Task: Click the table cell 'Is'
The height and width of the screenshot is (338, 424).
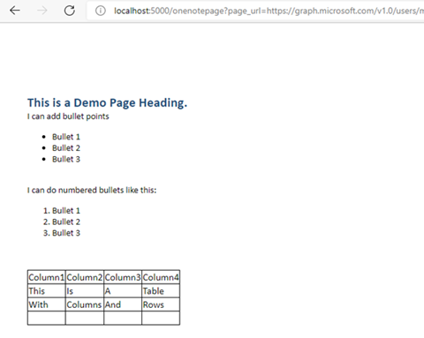Action: pyautogui.click(x=85, y=291)
